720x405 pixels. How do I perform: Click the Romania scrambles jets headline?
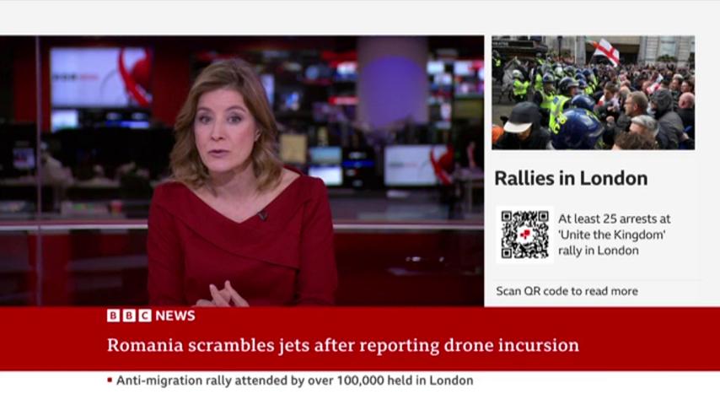pyautogui.click(x=343, y=345)
